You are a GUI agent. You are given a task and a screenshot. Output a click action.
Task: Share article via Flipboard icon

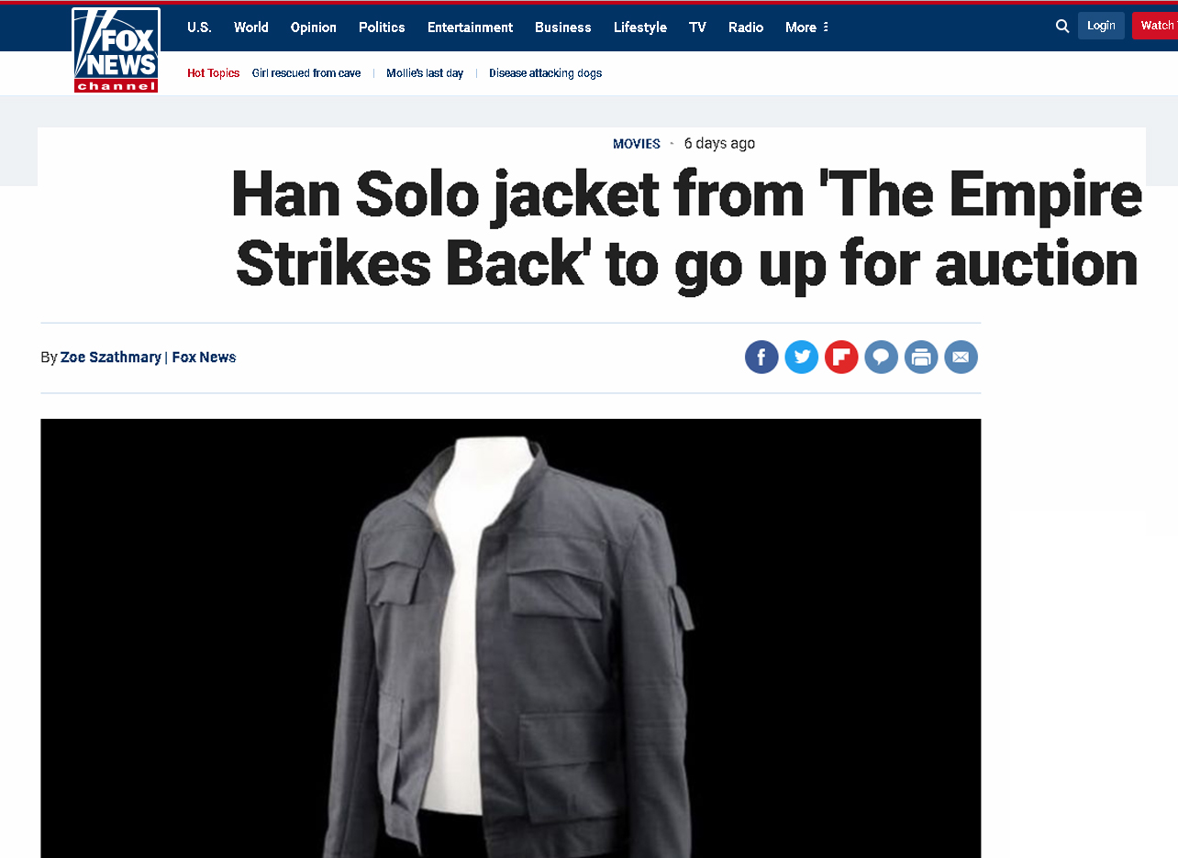pos(841,357)
